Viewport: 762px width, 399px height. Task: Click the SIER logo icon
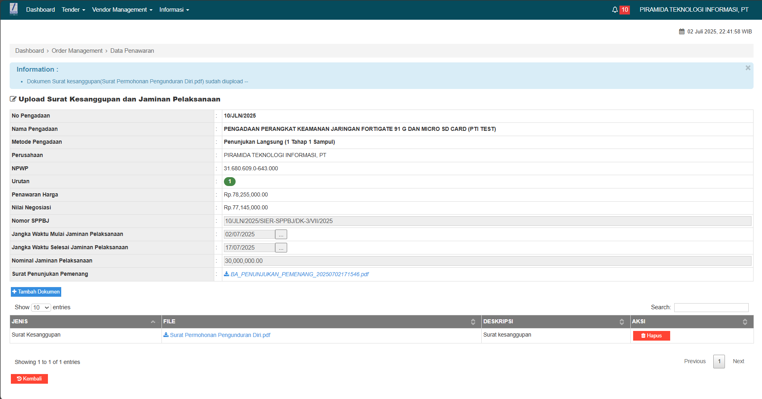pyautogui.click(x=14, y=9)
